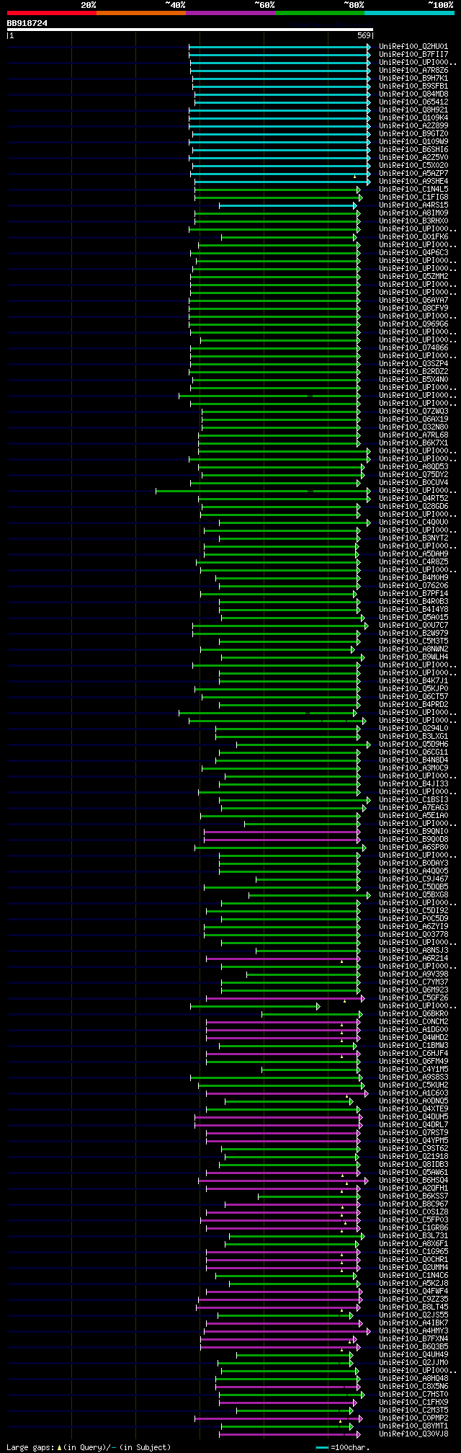Open hit UniRef100_Q7RST9
Image resolution: width=461 pixels, height=1453 pixels.
click(413, 1132)
